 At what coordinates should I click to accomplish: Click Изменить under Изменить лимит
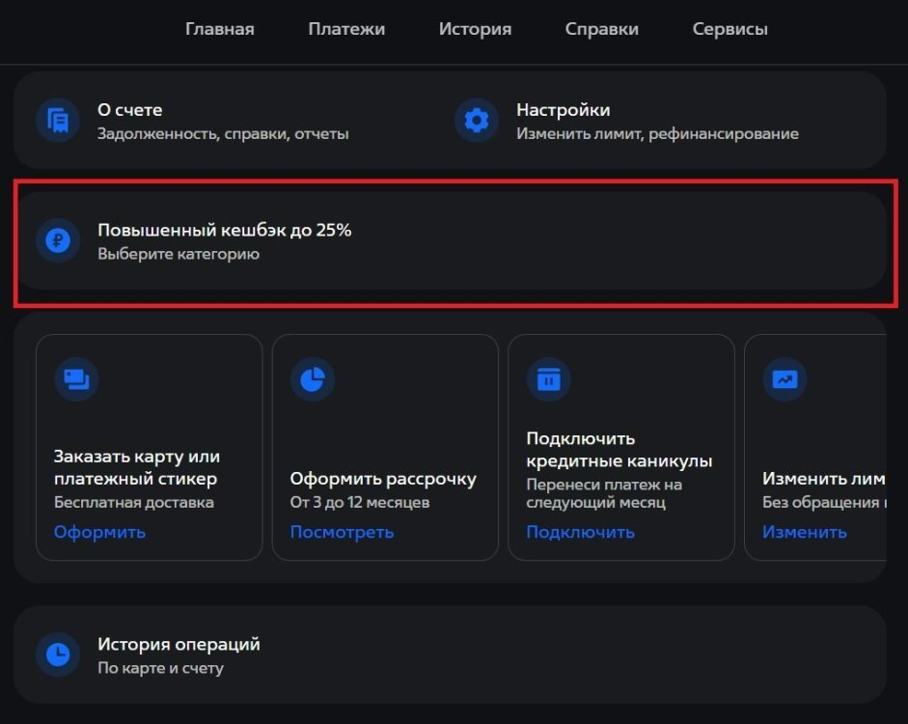point(806,532)
